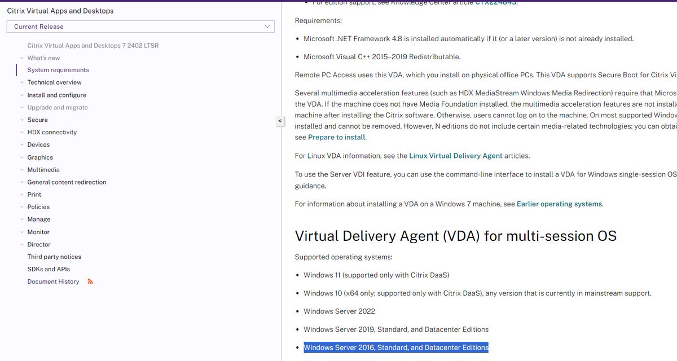This screenshot has height=361, width=677.
Task: Expand the Install and configure chevron
Action: point(21,95)
